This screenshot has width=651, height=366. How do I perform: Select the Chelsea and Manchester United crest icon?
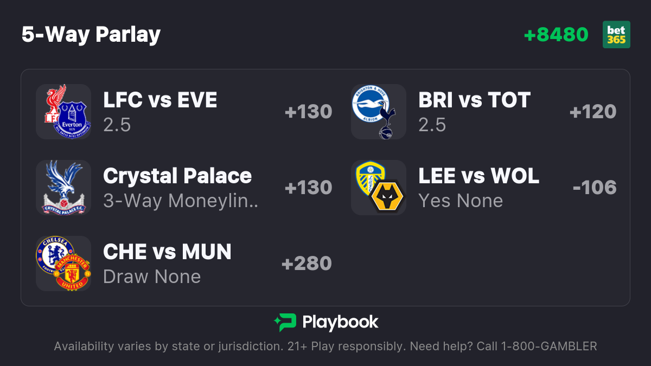coord(63,264)
